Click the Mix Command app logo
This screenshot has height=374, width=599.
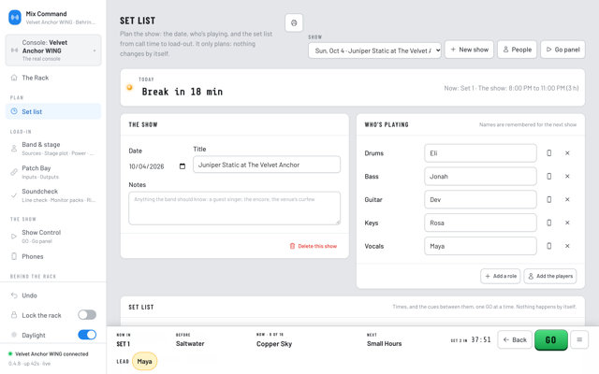15,18
